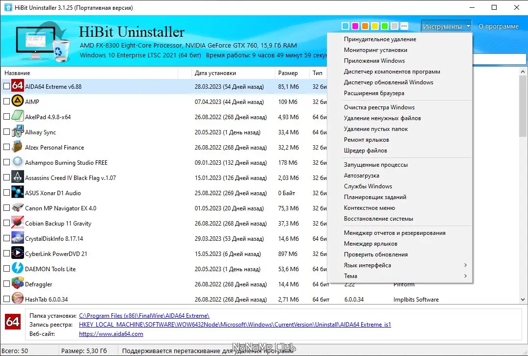Open the https://www.aida64.com link

point(111,334)
